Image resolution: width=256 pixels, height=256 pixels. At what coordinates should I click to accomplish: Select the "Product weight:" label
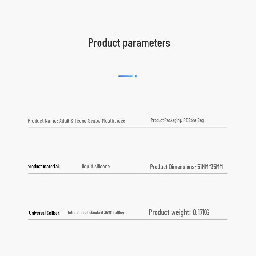(170, 212)
